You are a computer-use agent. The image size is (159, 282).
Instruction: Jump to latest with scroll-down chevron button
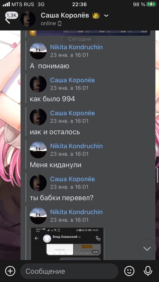coord(147,249)
